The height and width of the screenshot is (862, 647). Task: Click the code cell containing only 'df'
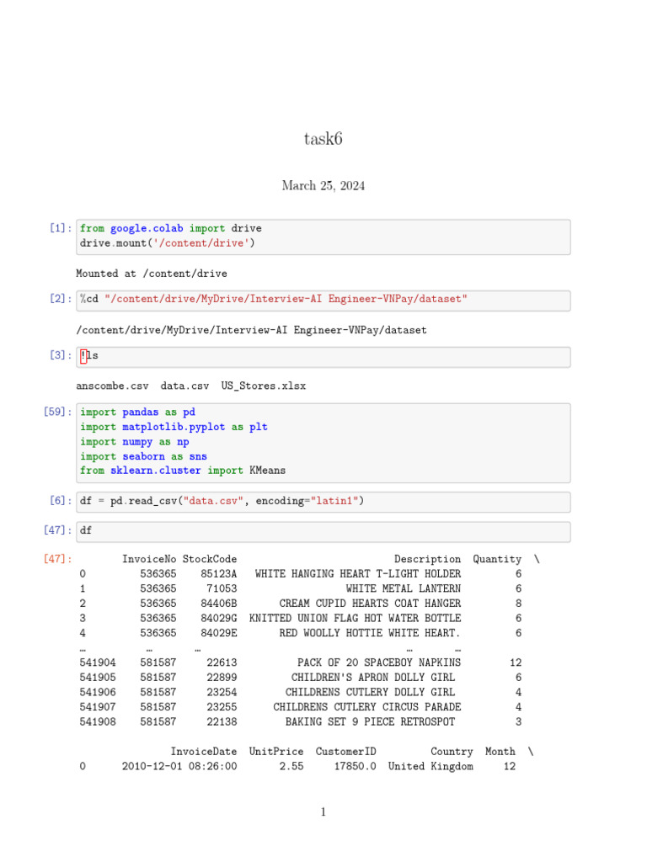point(323,532)
